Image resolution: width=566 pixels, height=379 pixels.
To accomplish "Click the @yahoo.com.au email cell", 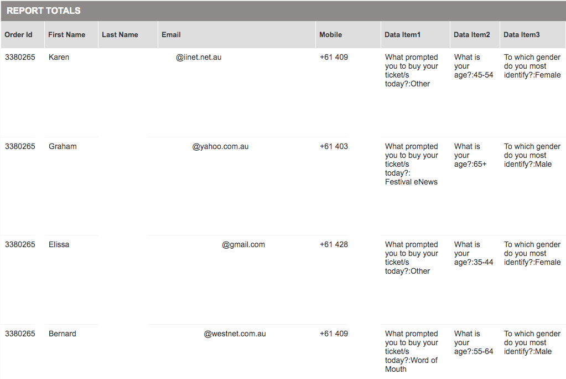I will point(220,146).
